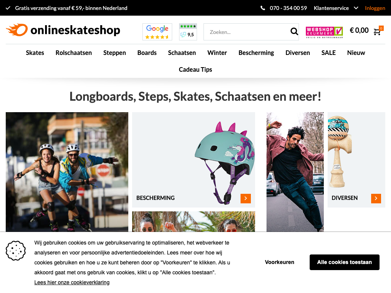Click the Google reviews rating badge
Screen dimensions: 391x293
[157, 32]
